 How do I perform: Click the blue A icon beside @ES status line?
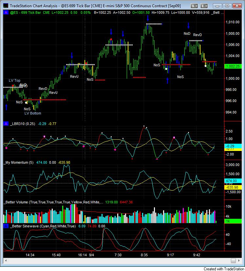[x=6, y=12]
